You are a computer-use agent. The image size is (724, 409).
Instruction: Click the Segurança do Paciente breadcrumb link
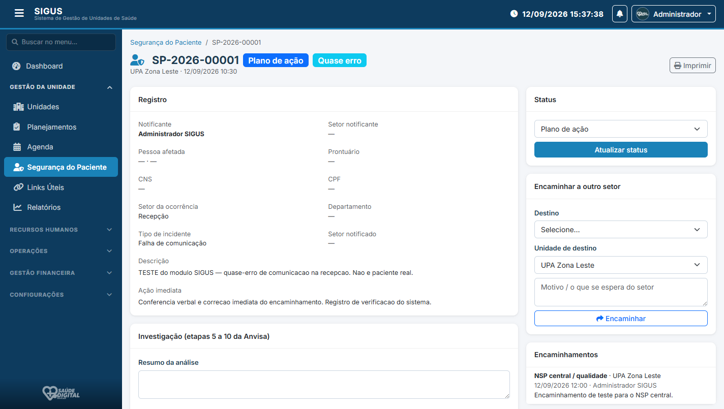tap(166, 43)
